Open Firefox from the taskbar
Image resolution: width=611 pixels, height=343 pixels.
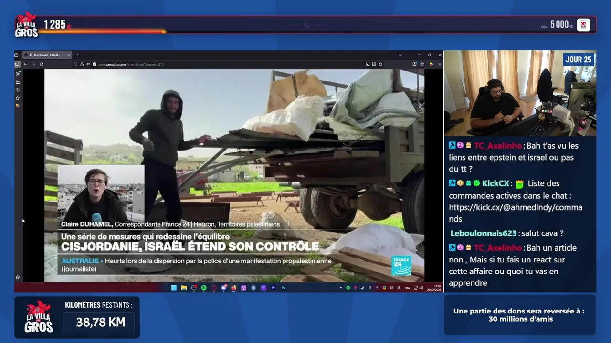233,288
